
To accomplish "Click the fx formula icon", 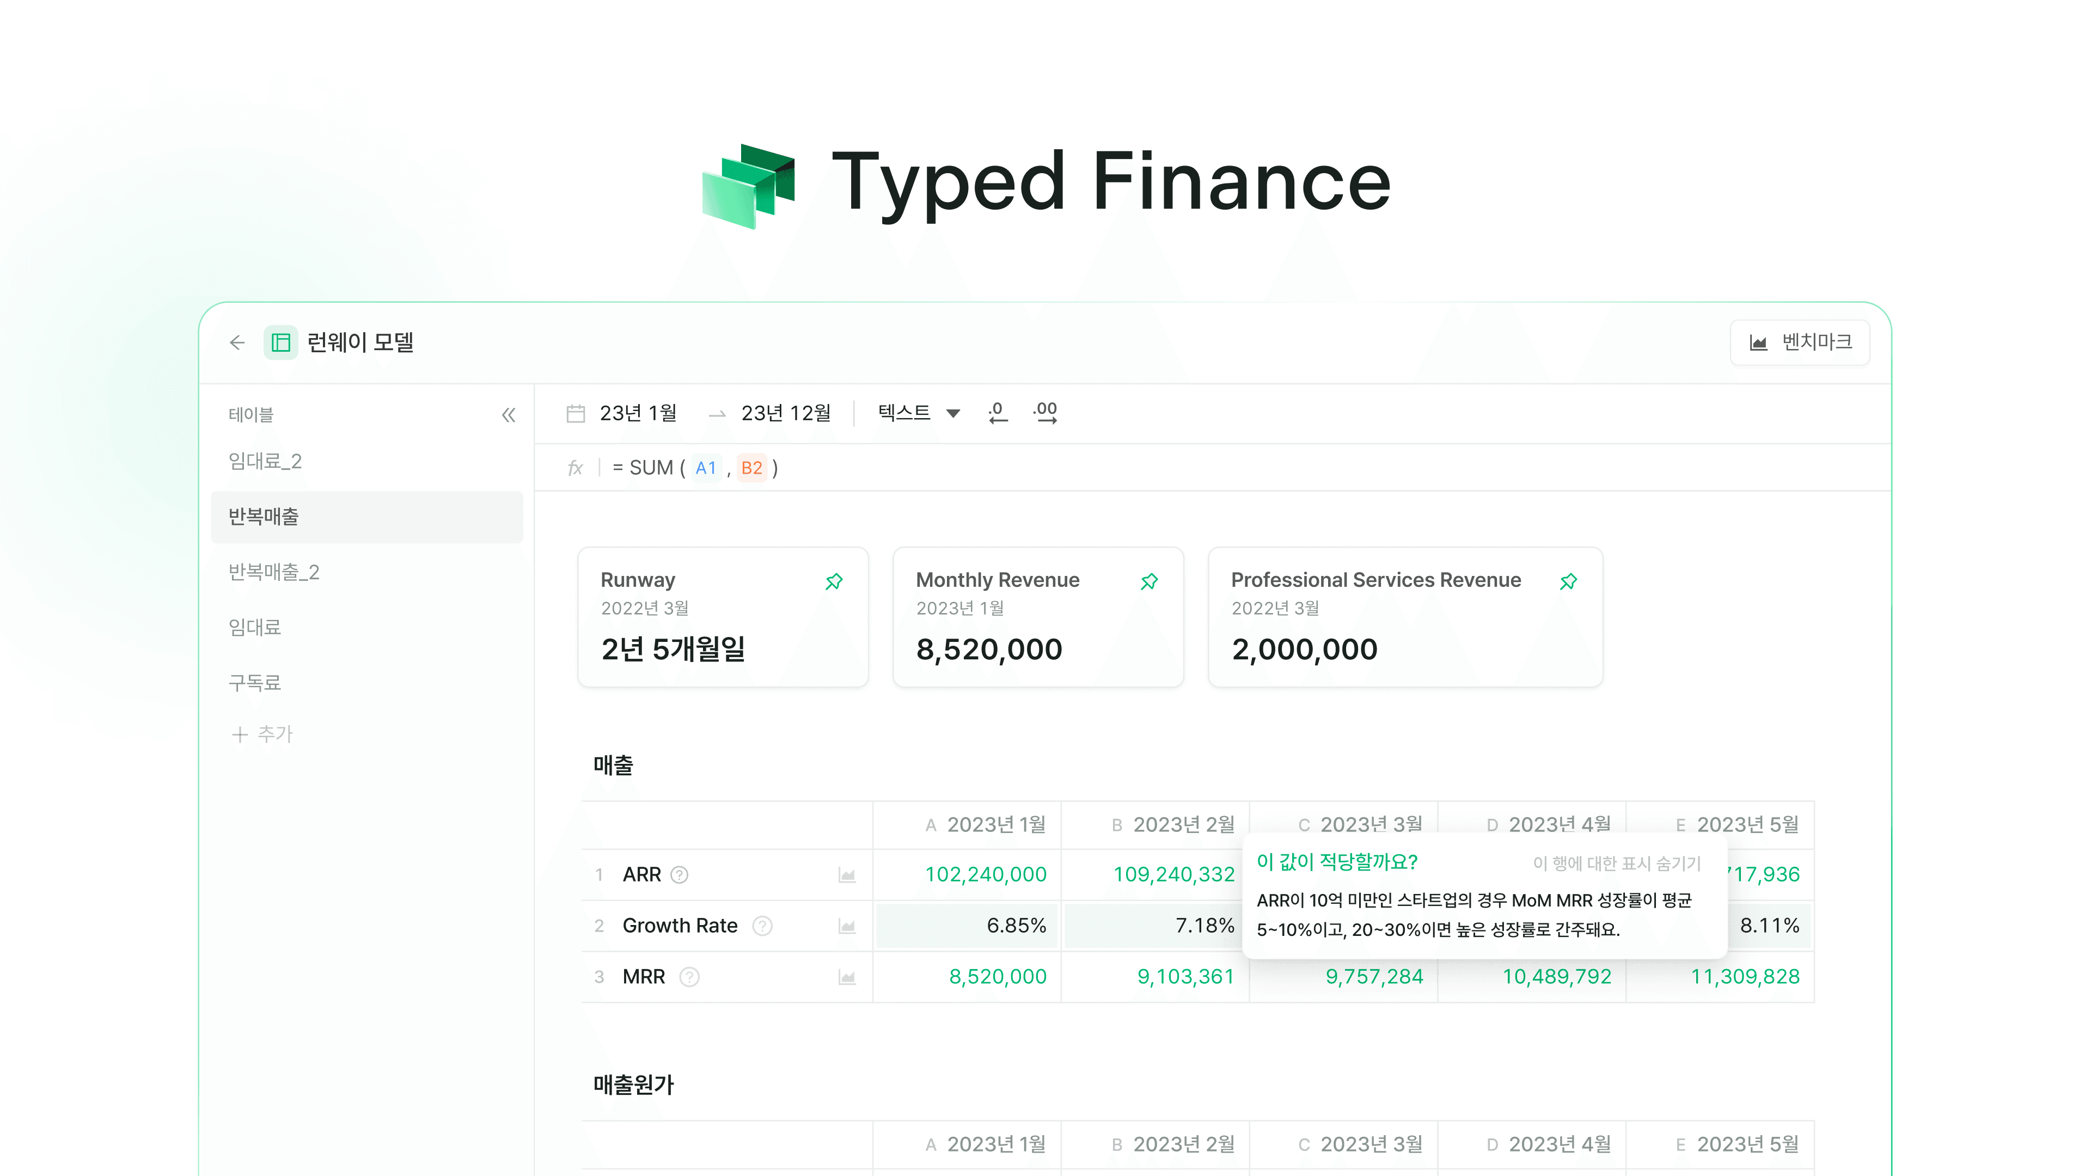I will 574,468.
